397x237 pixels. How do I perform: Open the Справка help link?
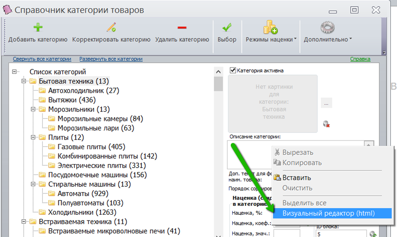point(360,59)
